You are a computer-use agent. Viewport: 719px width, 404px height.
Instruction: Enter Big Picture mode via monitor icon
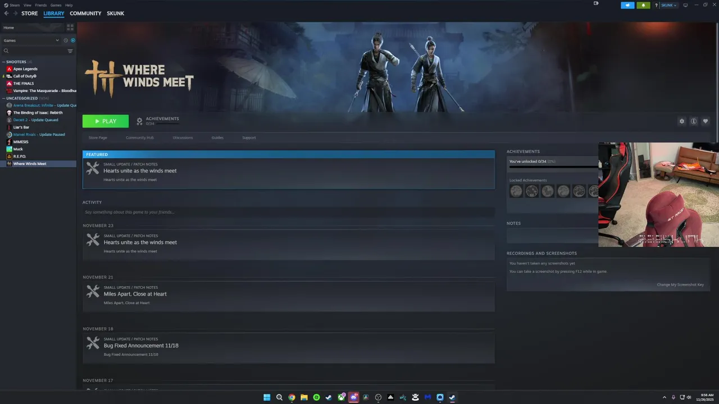[x=685, y=5]
